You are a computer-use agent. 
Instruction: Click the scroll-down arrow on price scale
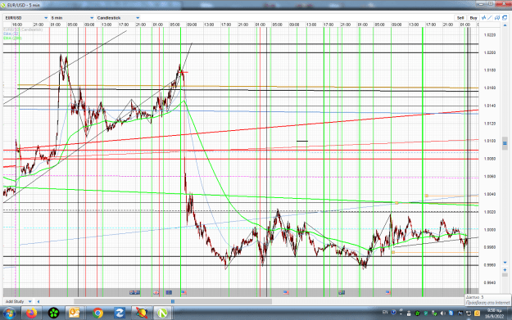coord(505,263)
